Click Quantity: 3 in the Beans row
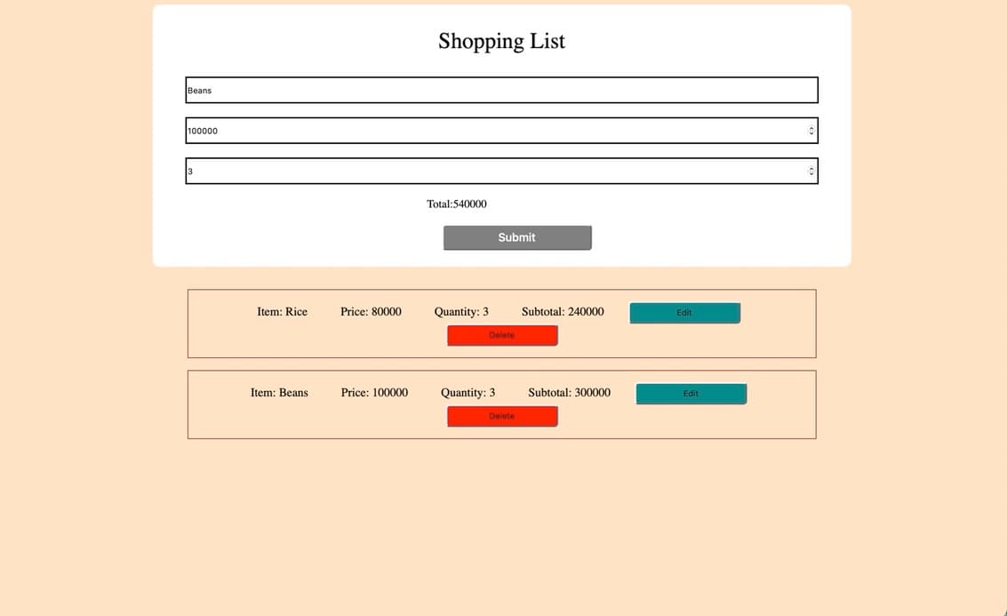Image resolution: width=1007 pixels, height=616 pixels. (x=468, y=392)
